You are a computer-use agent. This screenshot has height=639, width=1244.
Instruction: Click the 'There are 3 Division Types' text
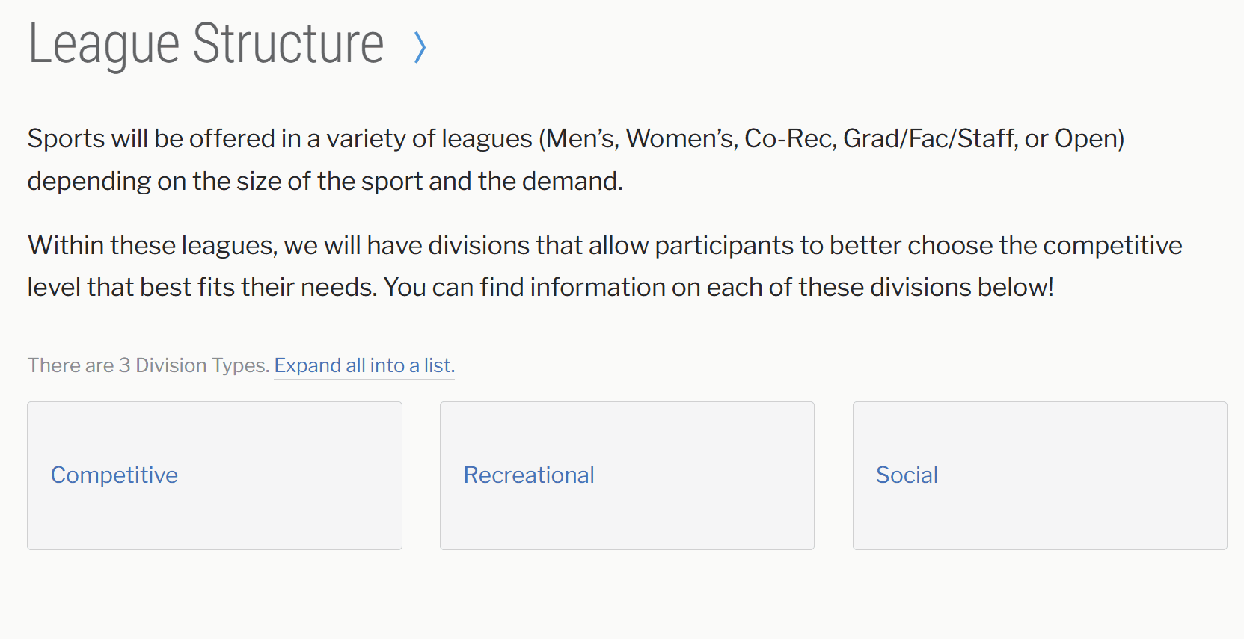tap(149, 365)
